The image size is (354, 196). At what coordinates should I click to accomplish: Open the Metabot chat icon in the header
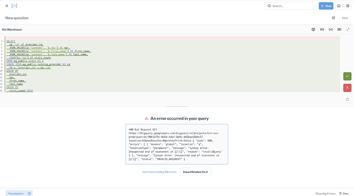tap(339, 6)
